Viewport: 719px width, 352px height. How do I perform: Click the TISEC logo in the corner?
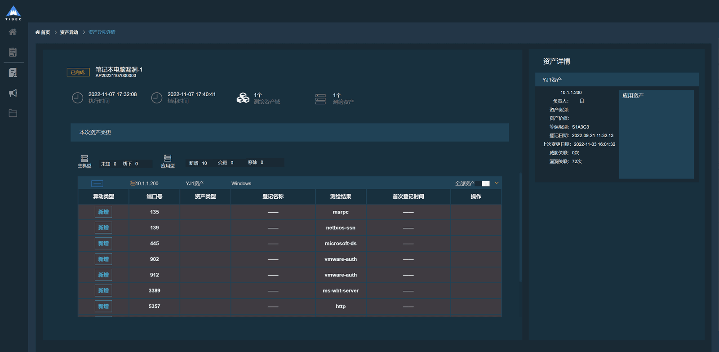pos(13,13)
